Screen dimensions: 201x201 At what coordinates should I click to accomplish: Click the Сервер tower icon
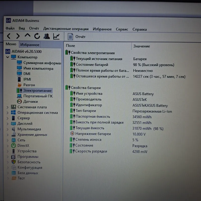[x=13, y=118]
